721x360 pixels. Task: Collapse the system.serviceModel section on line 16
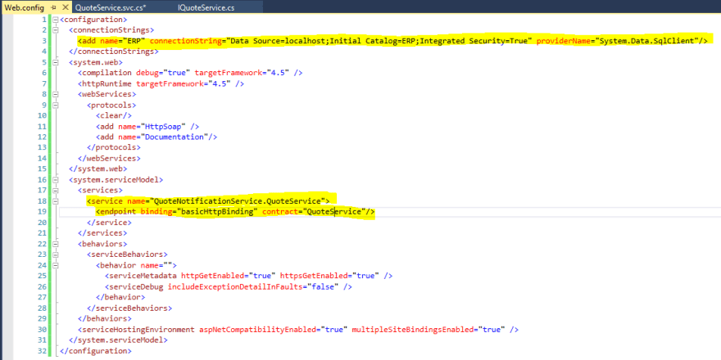click(x=56, y=179)
